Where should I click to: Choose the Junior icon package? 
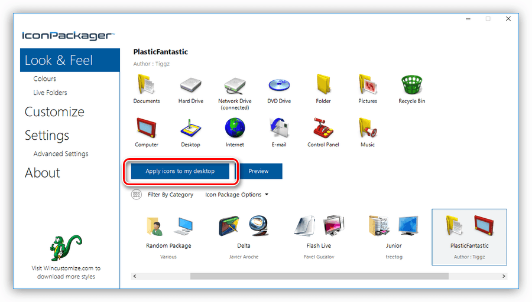coord(394,237)
